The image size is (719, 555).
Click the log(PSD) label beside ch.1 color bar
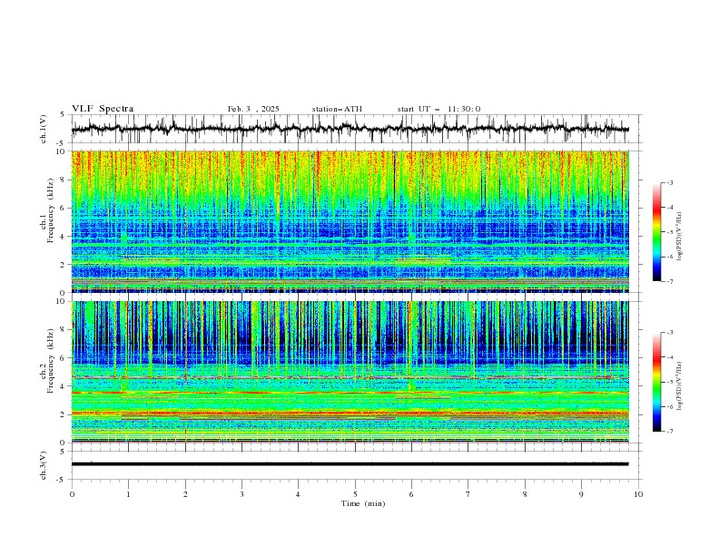(680, 237)
